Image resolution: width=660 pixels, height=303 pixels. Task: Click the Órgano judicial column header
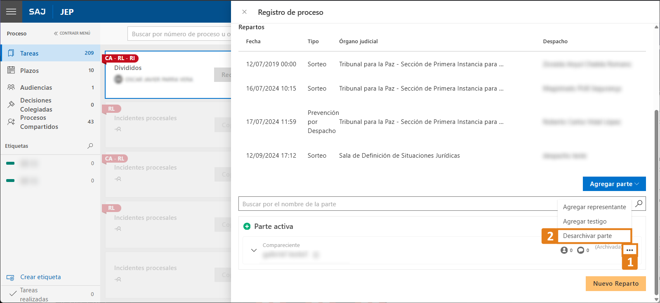coord(358,41)
